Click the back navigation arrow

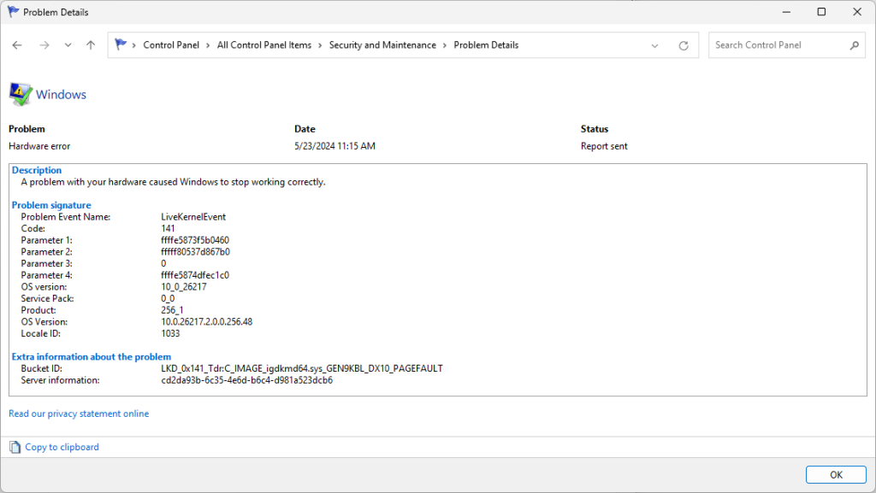click(x=17, y=44)
